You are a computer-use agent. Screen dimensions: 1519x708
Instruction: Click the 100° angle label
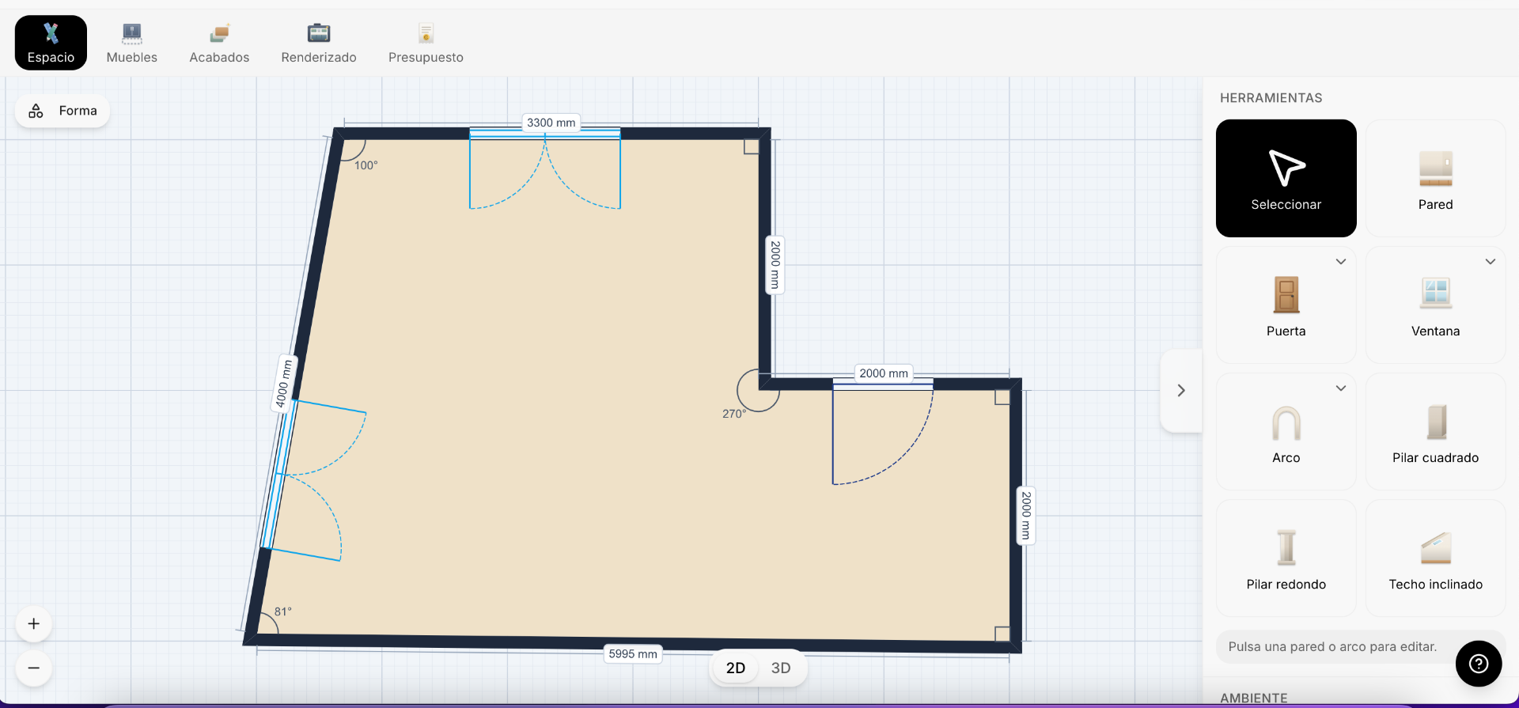pos(366,165)
